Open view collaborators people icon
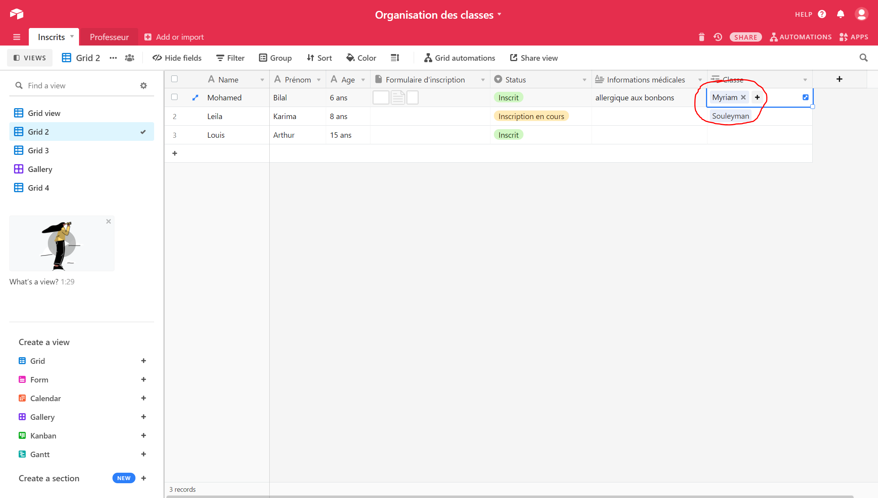This screenshot has height=498, width=878. tap(130, 58)
